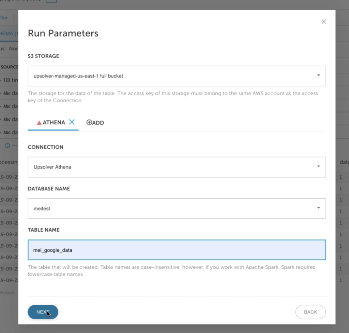The width and height of the screenshot is (349, 333).
Task: Click the red warning icon on Athena tab
Action: (39, 123)
